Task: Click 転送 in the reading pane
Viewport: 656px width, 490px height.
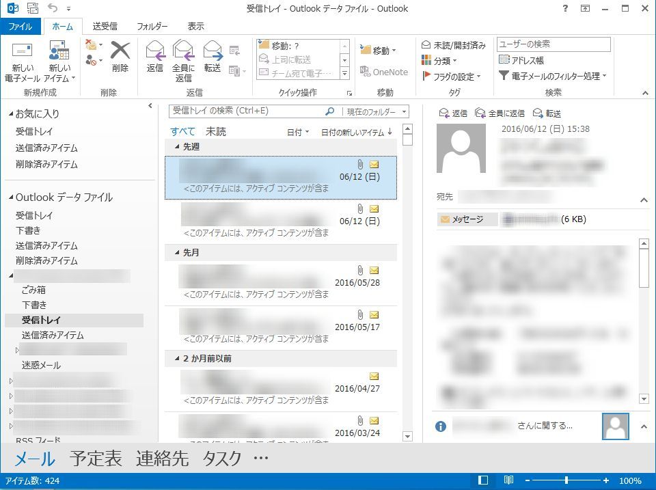Action: click(x=547, y=113)
